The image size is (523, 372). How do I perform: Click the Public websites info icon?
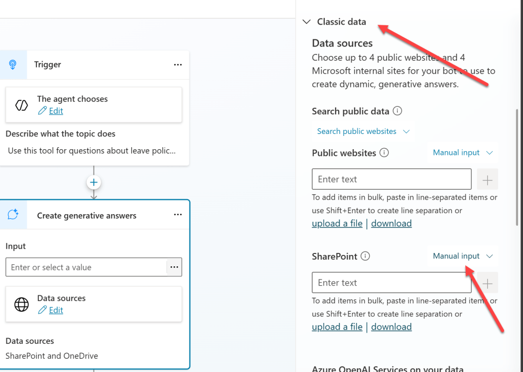(x=385, y=152)
